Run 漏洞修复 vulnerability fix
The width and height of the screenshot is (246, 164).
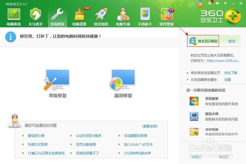click(x=122, y=82)
